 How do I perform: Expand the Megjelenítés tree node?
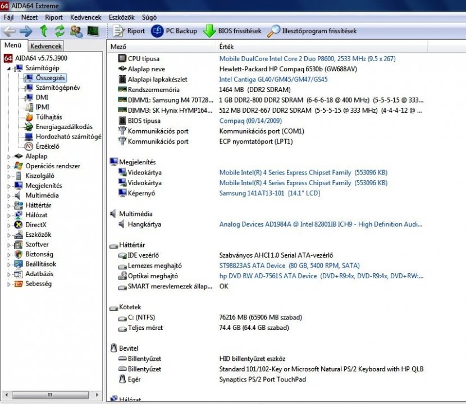click(9, 186)
